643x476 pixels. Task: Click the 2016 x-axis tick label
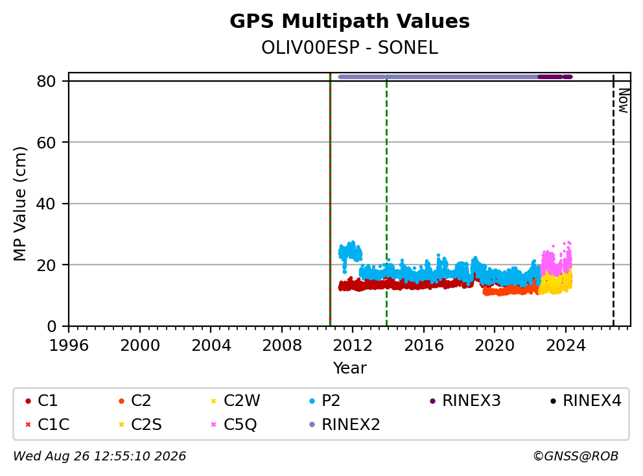click(424, 346)
